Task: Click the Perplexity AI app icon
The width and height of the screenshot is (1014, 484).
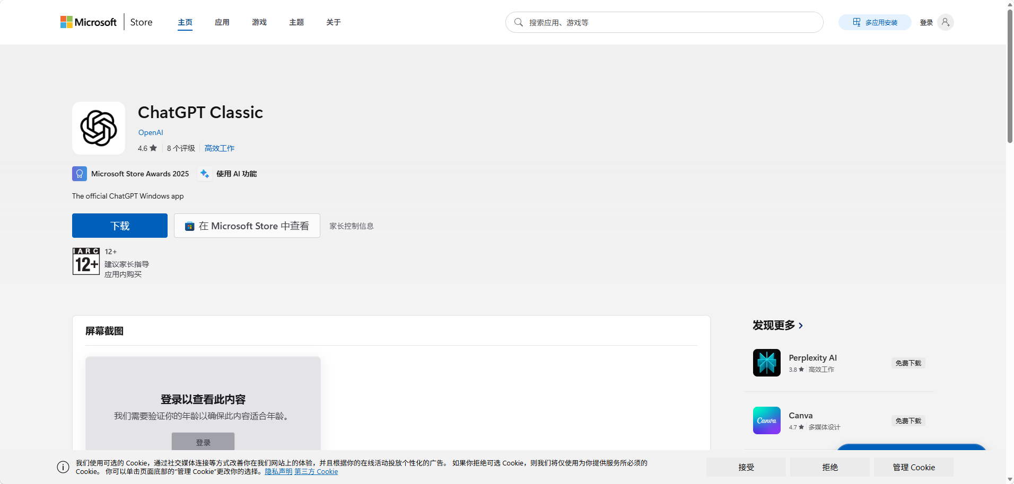Action: (x=767, y=363)
